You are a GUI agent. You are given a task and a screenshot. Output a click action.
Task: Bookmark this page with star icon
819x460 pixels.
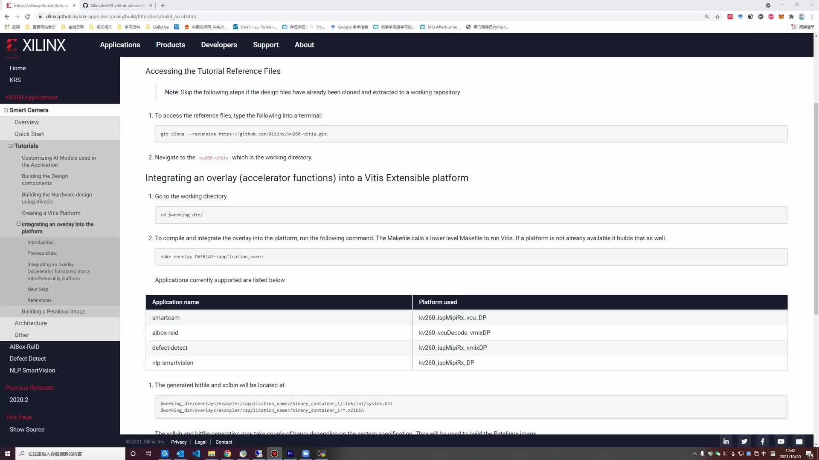[717, 17]
